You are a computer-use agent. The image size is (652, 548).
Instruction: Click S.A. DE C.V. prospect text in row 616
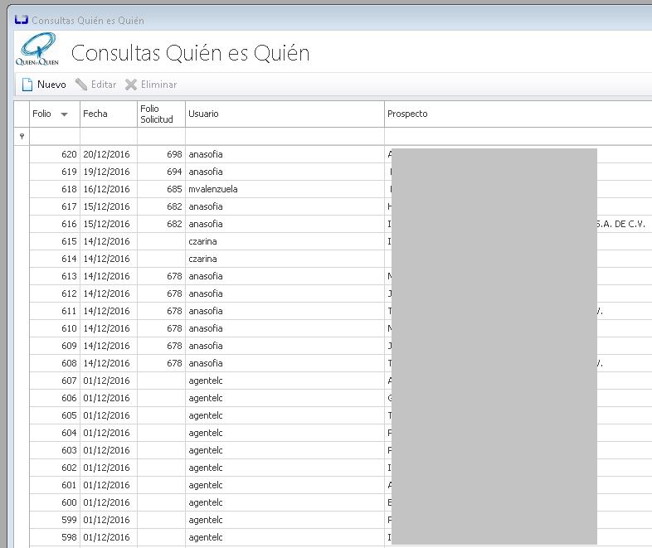pos(621,224)
